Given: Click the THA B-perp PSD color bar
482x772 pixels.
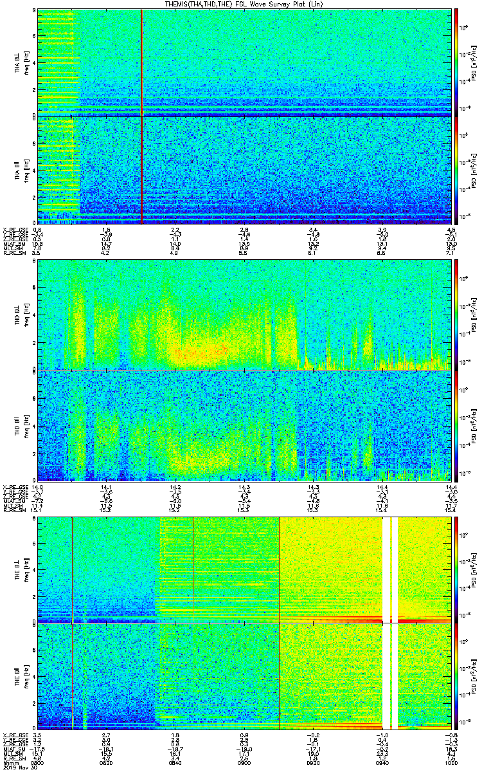Looking at the screenshot, I should point(457,62).
